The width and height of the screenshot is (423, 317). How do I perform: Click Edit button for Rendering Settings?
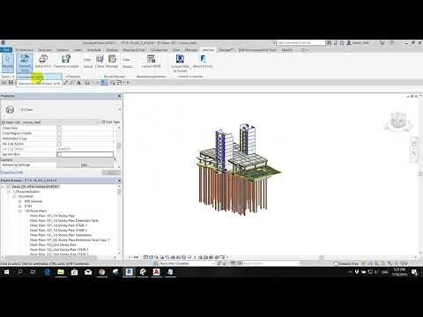(85, 166)
